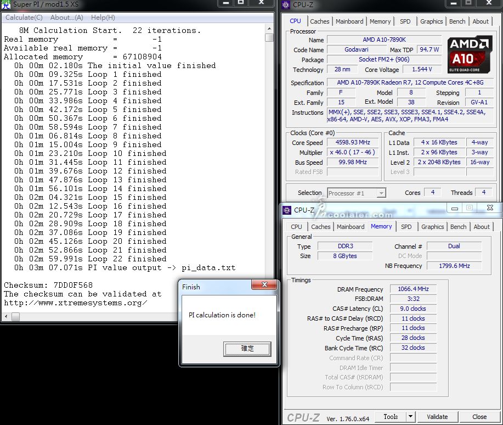Open the Help(H) menu in Super PI
Viewport: 503px width, 425px height.
coord(103,18)
